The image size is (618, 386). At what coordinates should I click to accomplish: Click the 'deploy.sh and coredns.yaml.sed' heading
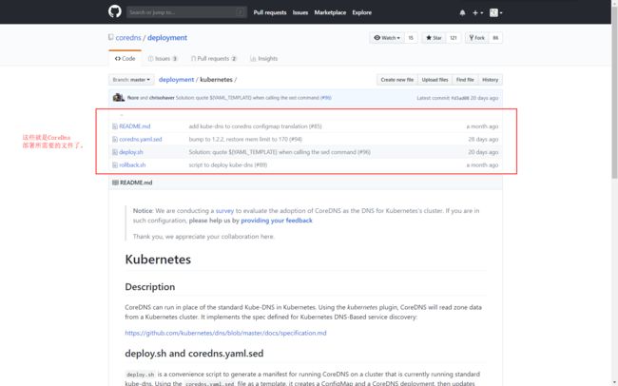[x=194, y=354]
